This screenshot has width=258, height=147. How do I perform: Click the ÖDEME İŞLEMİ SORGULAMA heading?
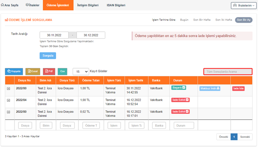[x=28, y=20]
